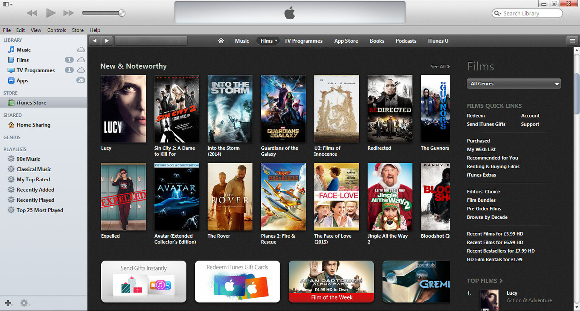Click the add playlist plus button
The width and height of the screenshot is (580, 311).
pyautogui.click(x=9, y=303)
